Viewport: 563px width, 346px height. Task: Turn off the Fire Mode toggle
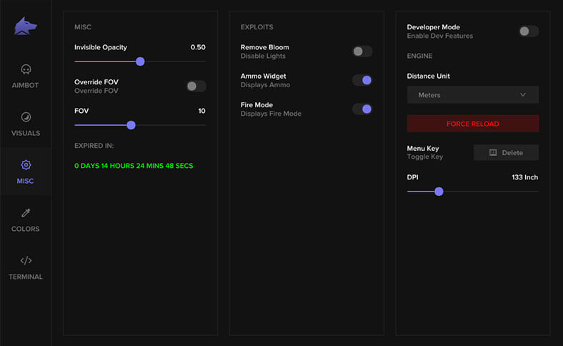click(362, 109)
